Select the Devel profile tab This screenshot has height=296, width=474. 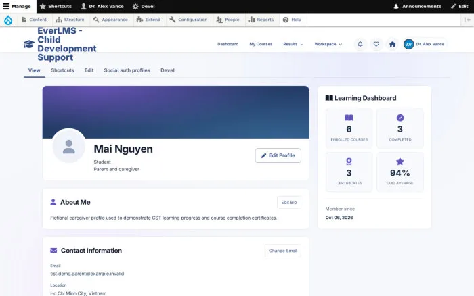167,70
